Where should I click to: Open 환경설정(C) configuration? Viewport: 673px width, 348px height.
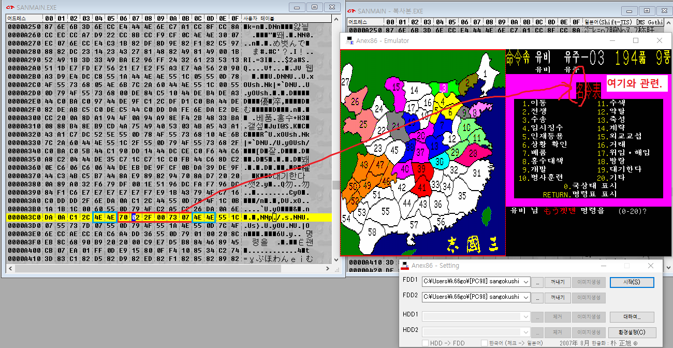(632, 332)
